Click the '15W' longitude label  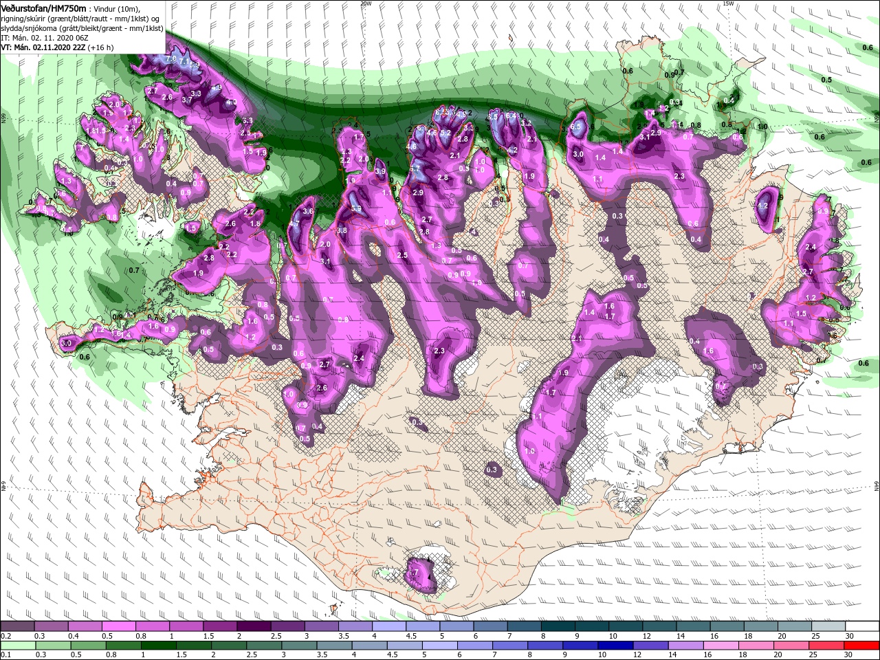coord(728,3)
